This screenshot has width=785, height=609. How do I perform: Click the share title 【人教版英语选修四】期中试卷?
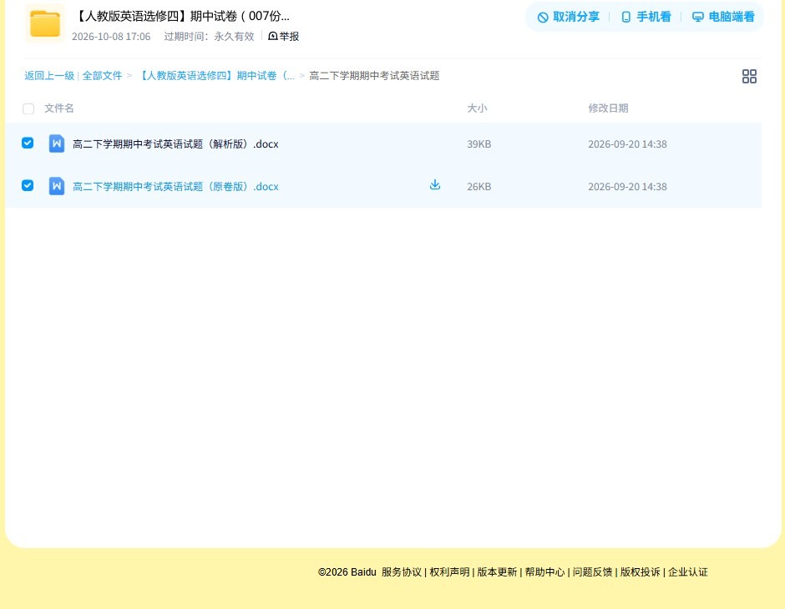point(182,16)
